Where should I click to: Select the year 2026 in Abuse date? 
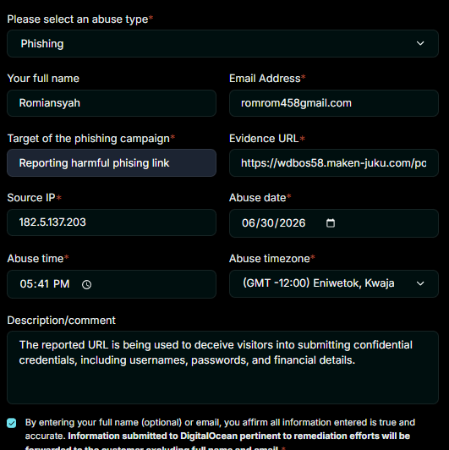(x=293, y=223)
